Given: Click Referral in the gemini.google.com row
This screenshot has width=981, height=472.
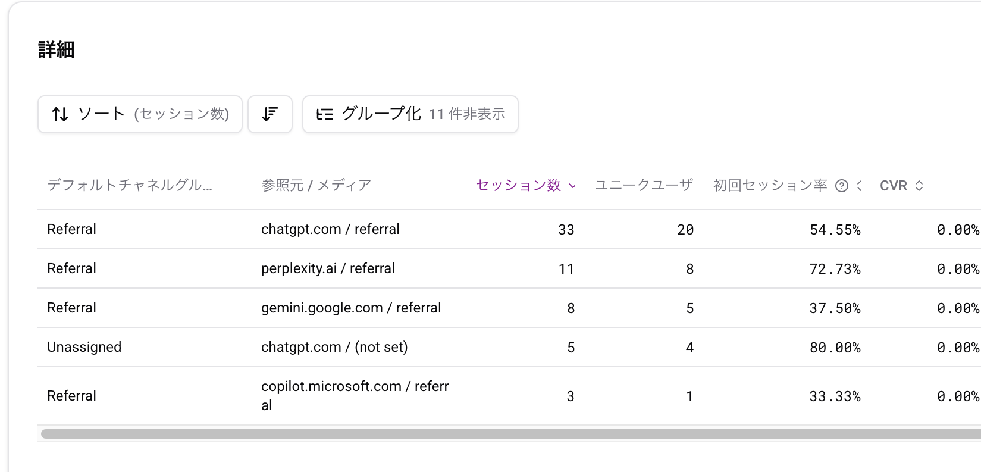Looking at the screenshot, I should [71, 308].
